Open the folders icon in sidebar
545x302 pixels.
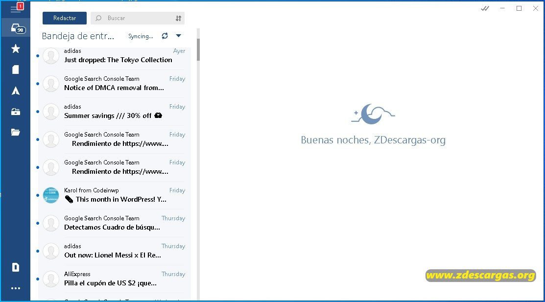(15, 132)
